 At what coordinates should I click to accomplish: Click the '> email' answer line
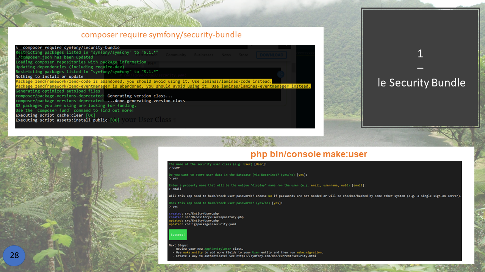[x=175, y=189]
